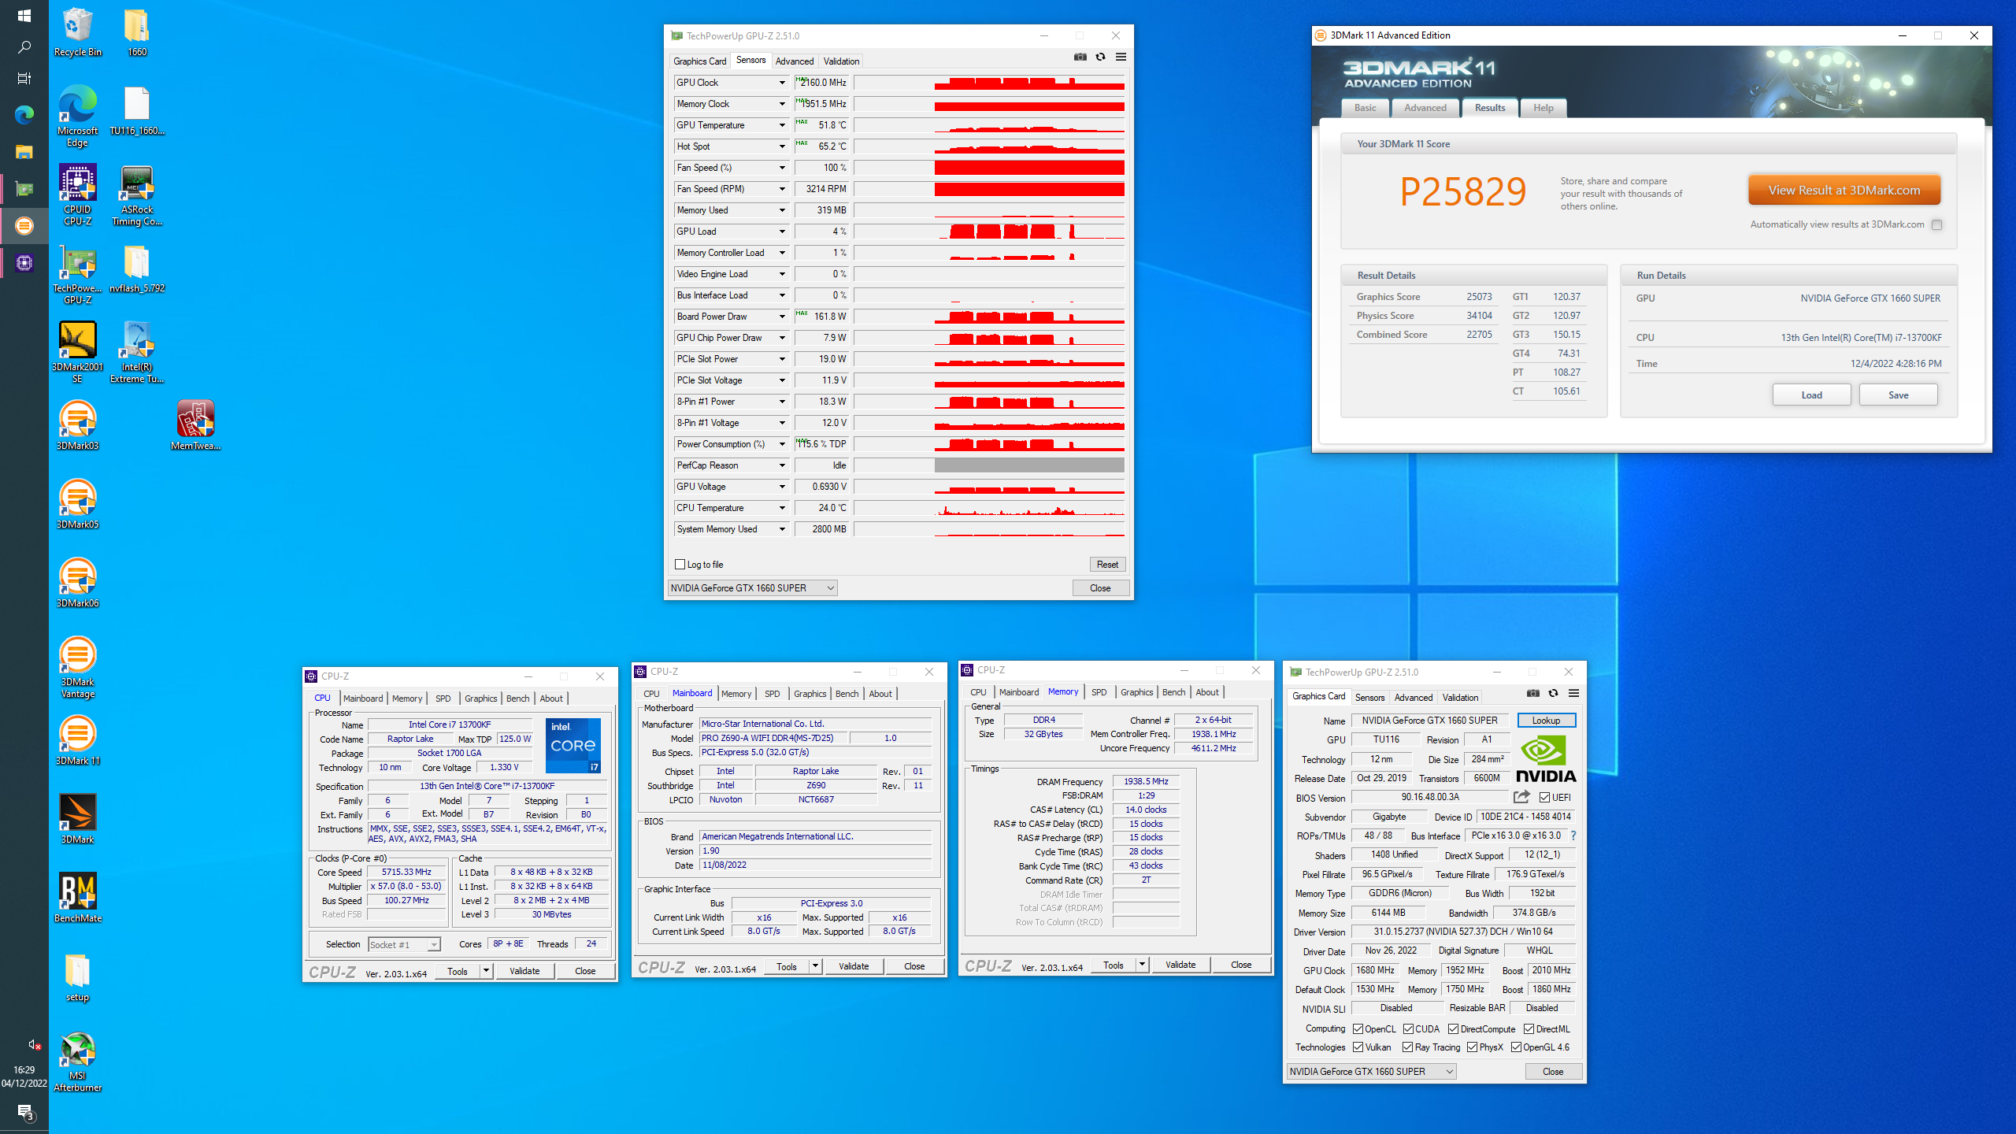Viewport: 2016px width, 1134px height.
Task: Toggle PhysX checkbox in GPU-Z
Action: (1472, 1047)
